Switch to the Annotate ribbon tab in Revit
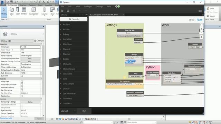 [49, 5]
